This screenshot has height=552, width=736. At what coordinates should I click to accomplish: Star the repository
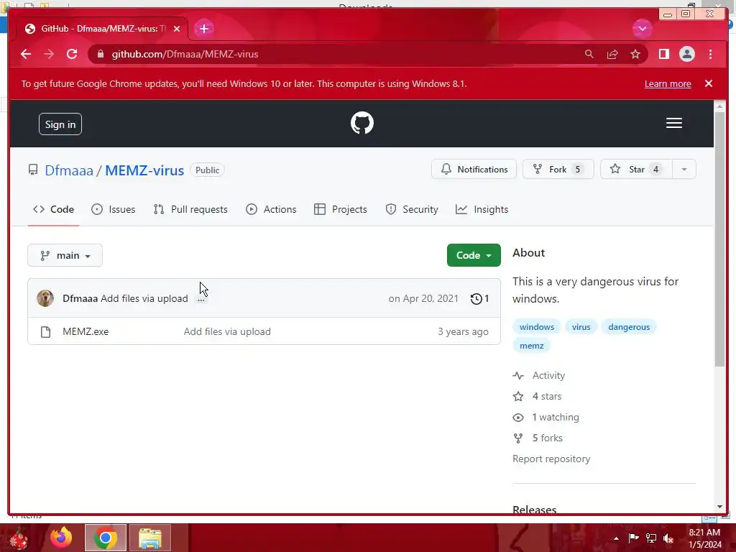coord(636,169)
